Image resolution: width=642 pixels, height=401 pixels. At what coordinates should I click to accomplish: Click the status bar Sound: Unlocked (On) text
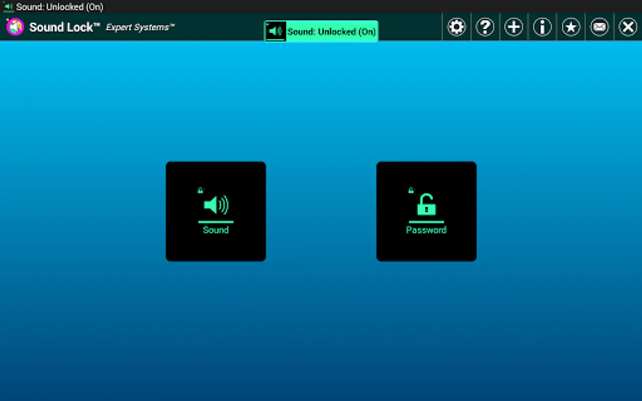[x=60, y=7]
